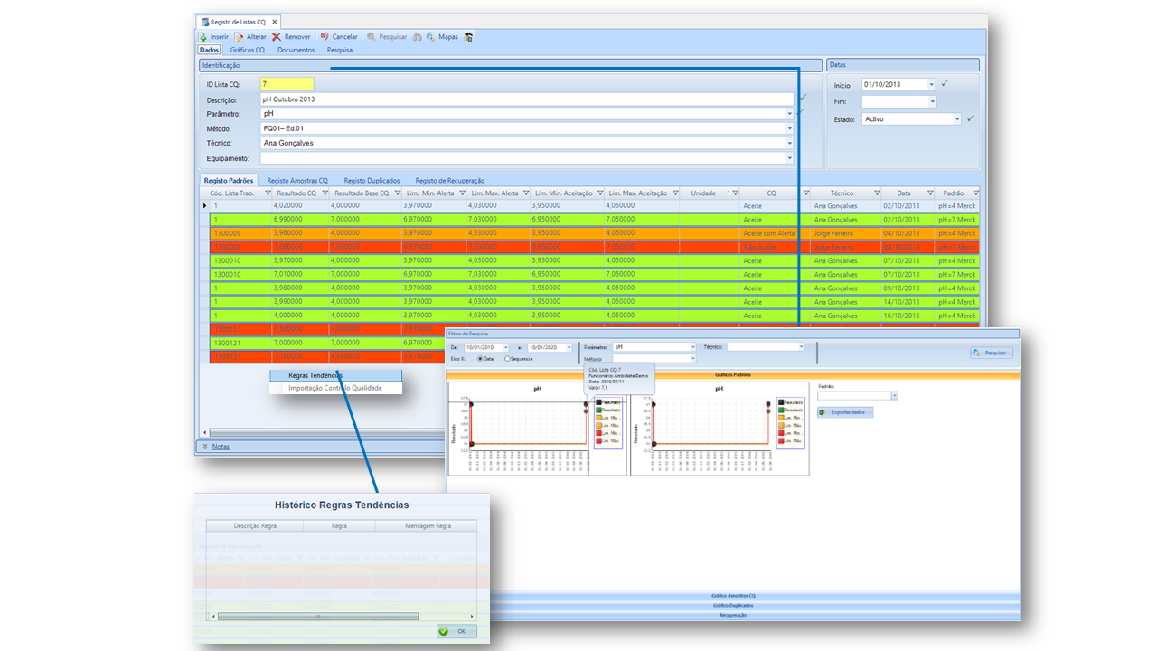1157x651 pixels.
Task: Switch to Registo de Recuperação tab
Action: 450,181
